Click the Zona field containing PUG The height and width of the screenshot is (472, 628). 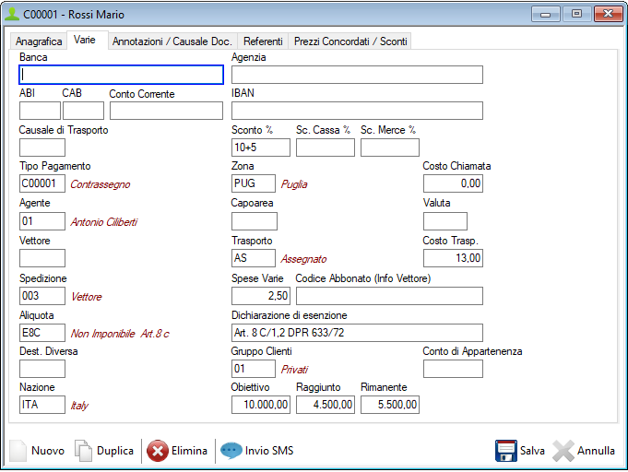(253, 183)
